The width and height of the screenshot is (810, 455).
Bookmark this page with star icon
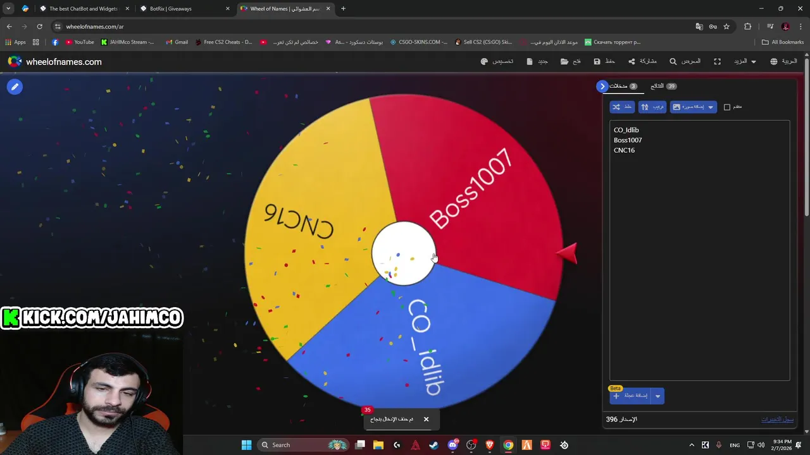click(x=726, y=27)
